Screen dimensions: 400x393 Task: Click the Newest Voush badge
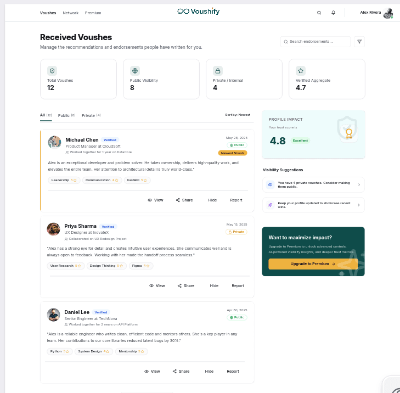233,153
